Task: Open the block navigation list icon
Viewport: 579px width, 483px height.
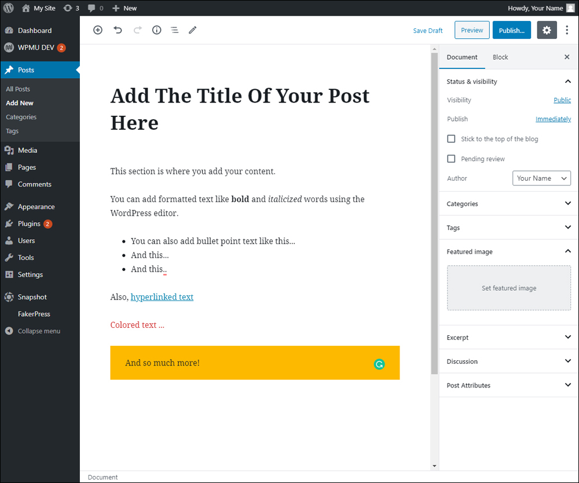Action: pyautogui.click(x=174, y=30)
